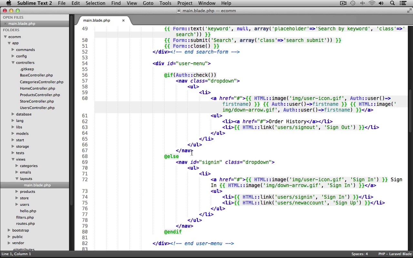Click Spaces: 4 indentation setting
The image size is (413, 258).
click(359, 254)
